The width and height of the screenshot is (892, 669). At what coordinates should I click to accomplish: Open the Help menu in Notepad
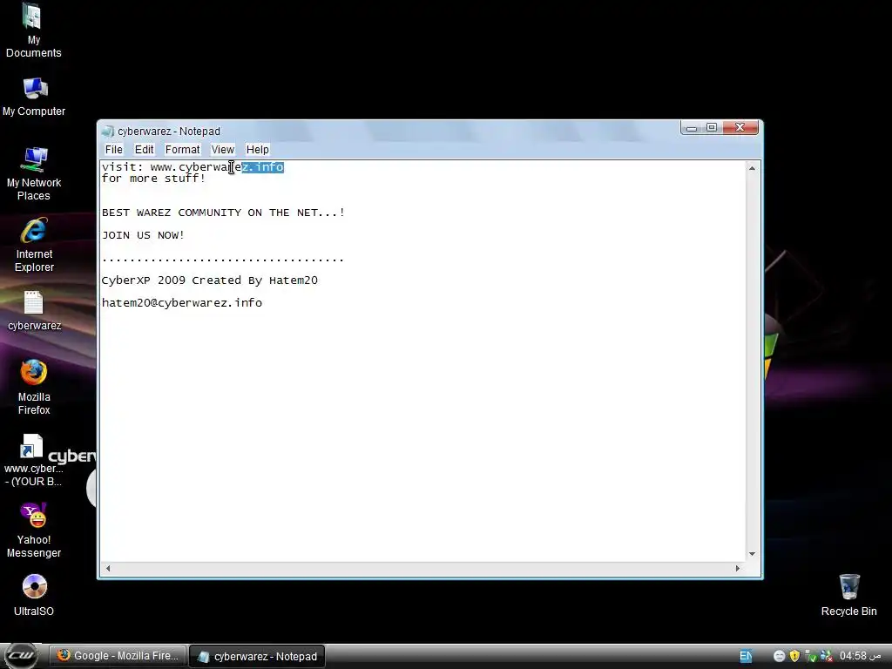[x=257, y=150]
